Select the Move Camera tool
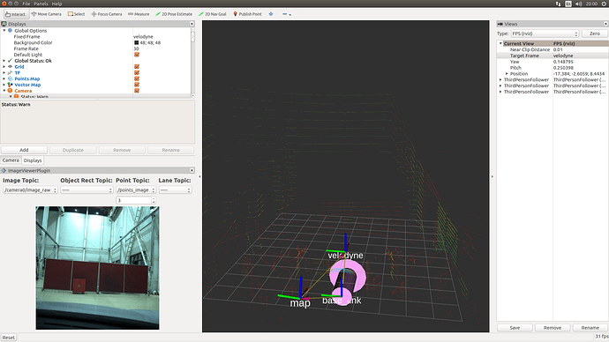Viewport: 609px width, 342px height. tap(47, 14)
